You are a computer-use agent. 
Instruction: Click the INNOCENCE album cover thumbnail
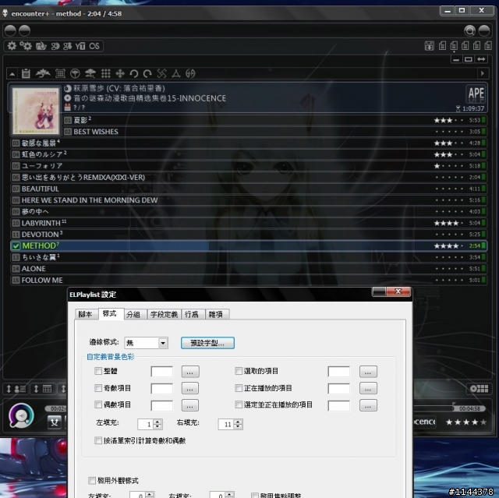point(36,111)
